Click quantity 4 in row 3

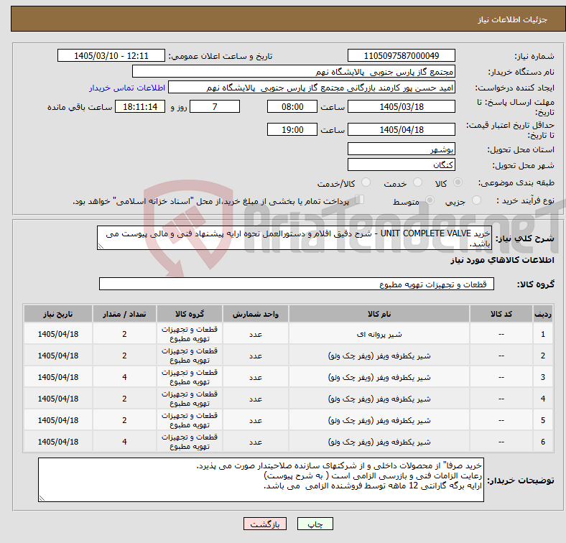point(124,377)
